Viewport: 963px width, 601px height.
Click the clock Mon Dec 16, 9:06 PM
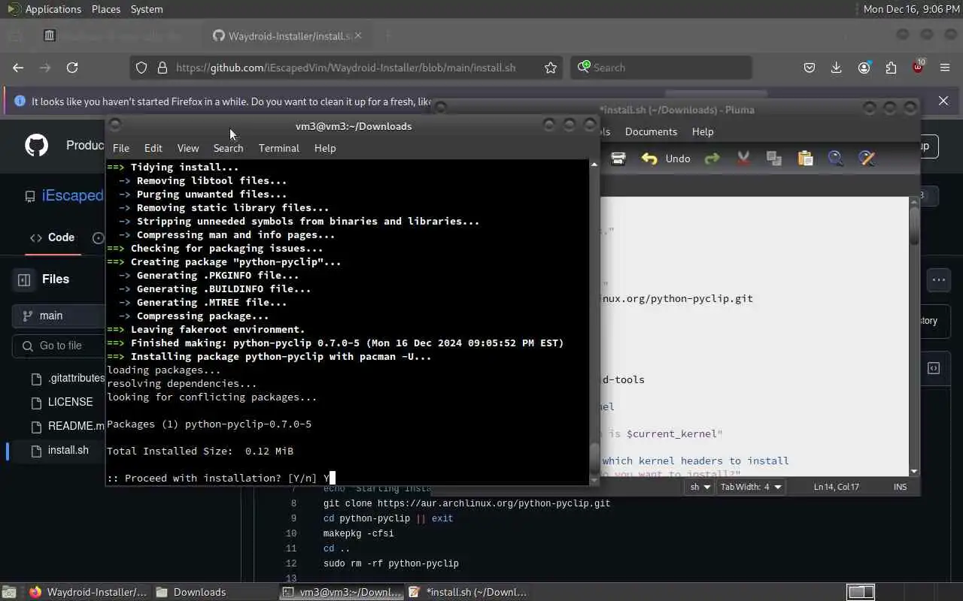pyautogui.click(x=911, y=9)
